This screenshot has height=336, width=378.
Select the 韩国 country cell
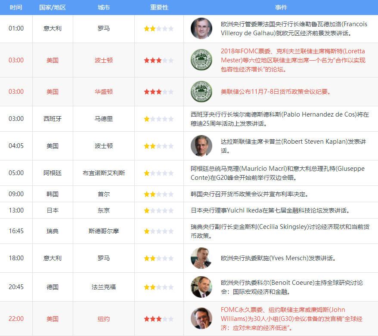pos(53,194)
